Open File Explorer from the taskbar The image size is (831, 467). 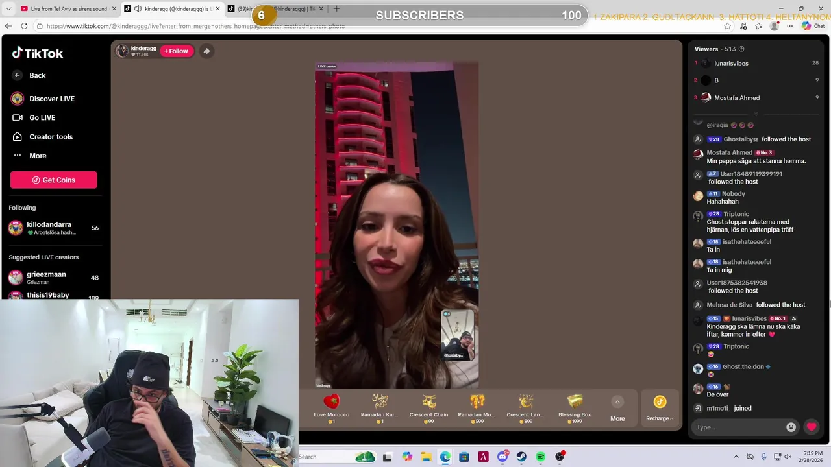coord(426,457)
